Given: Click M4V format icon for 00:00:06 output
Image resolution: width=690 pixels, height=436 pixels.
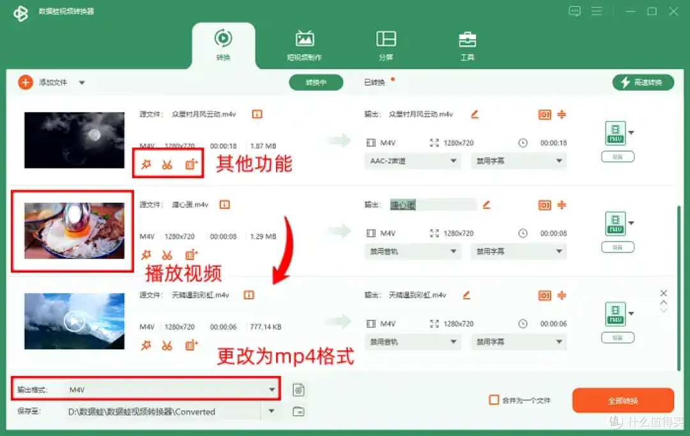Looking at the screenshot, I should tap(615, 314).
